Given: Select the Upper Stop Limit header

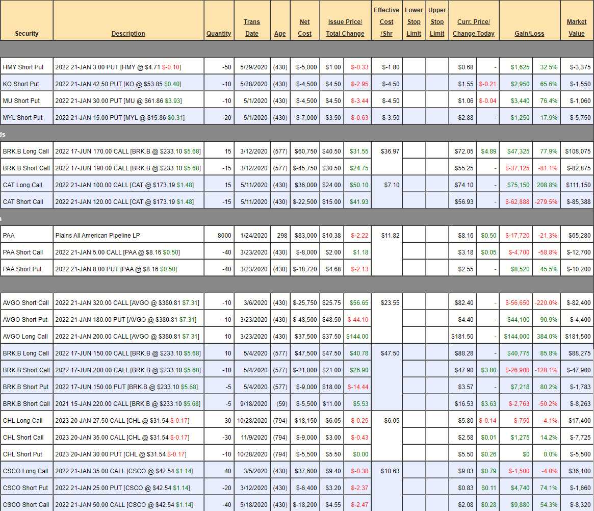Looking at the screenshot, I should (437, 22).
